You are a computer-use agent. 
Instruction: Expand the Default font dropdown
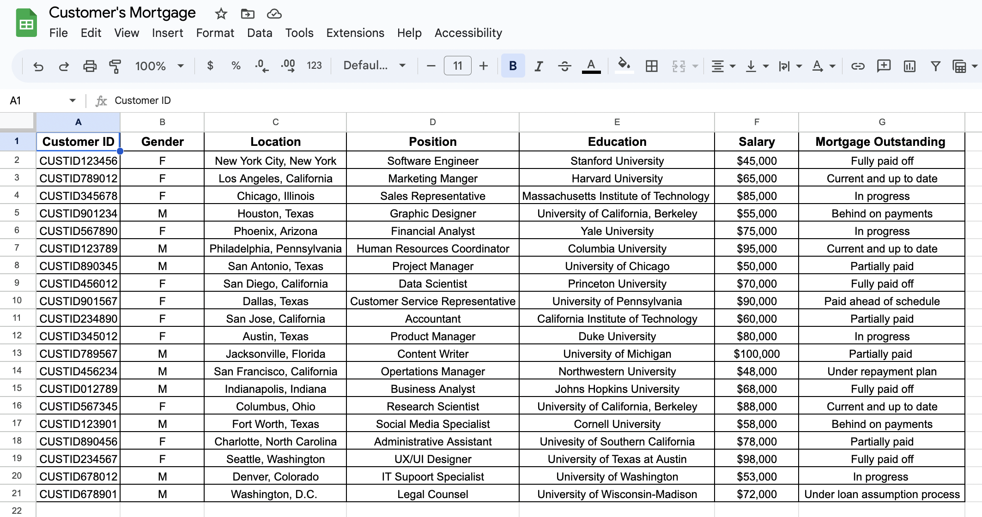point(374,66)
